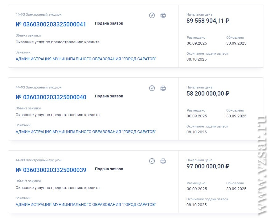Open the customer link in the 58 200 000,00 ₽ card

pos(86,132)
